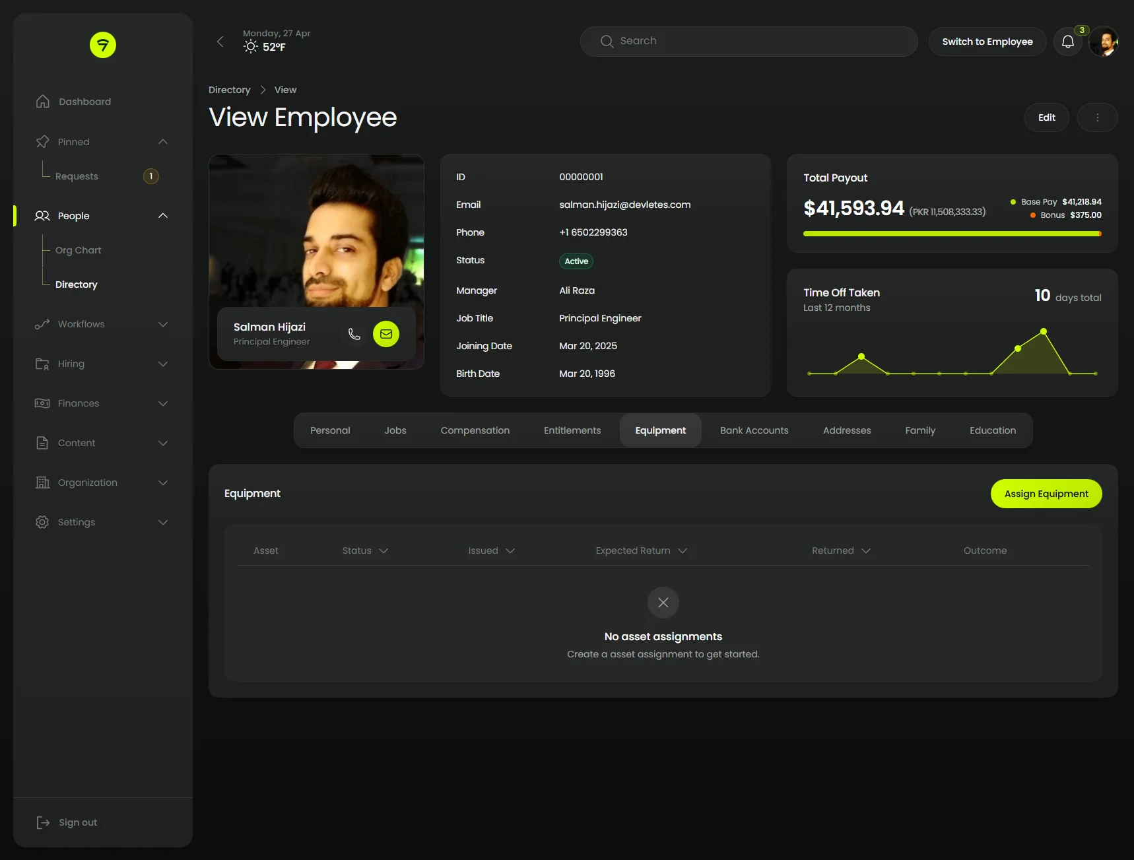This screenshot has height=860, width=1134.
Task: Click into the Search field
Action: [749, 41]
